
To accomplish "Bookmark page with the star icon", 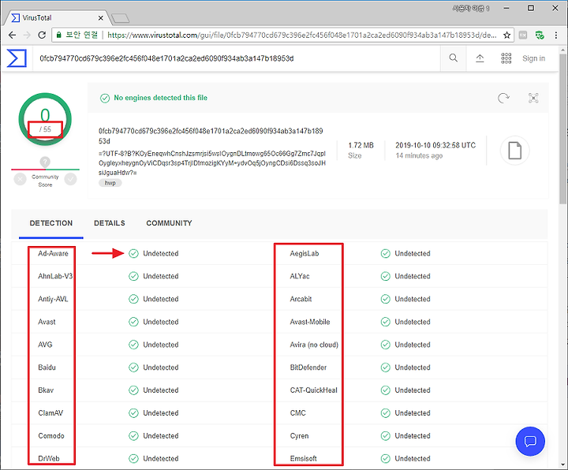I will click(506, 35).
